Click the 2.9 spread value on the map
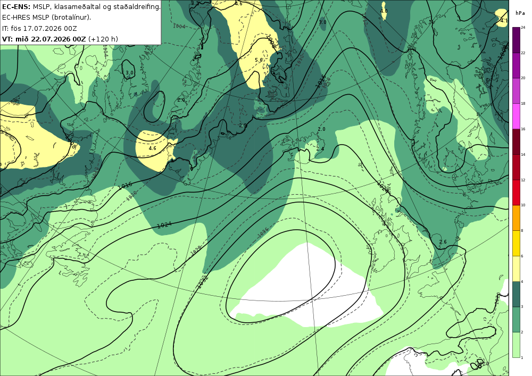The image size is (532, 376). [x=243, y=126]
